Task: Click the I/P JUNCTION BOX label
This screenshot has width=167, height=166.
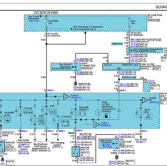Action: click(155, 16)
